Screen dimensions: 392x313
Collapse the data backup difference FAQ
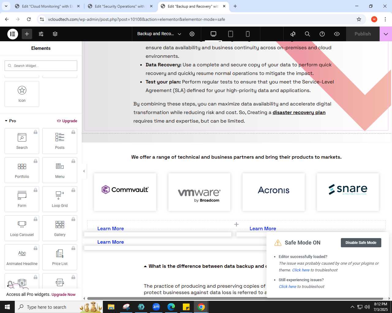pyautogui.click(x=145, y=266)
